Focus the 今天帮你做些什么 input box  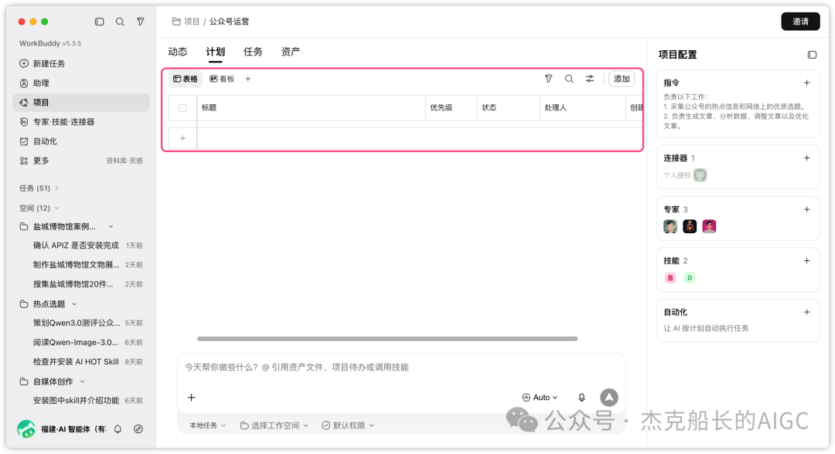coord(400,368)
